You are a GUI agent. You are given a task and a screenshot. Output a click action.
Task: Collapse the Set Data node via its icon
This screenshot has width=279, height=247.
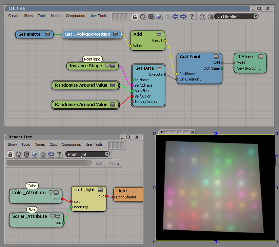coord(159,68)
